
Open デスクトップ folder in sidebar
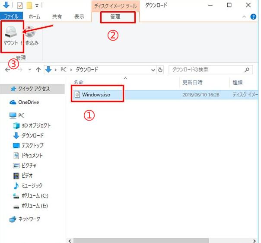coord(28,145)
